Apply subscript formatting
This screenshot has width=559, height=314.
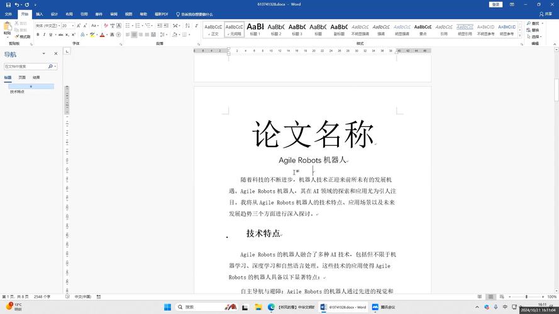click(x=67, y=35)
